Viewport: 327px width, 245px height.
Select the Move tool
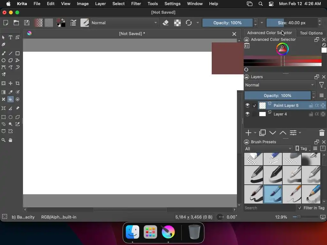(11, 83)
